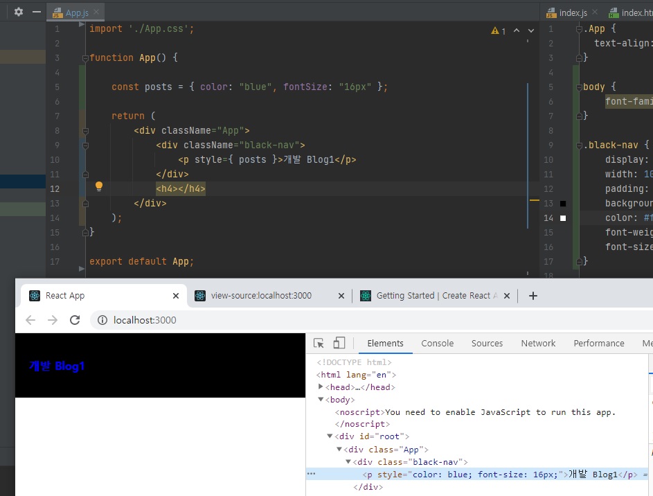Open the Performance tab in DevTools
The image size is (653, 496).
click(599, 343)
